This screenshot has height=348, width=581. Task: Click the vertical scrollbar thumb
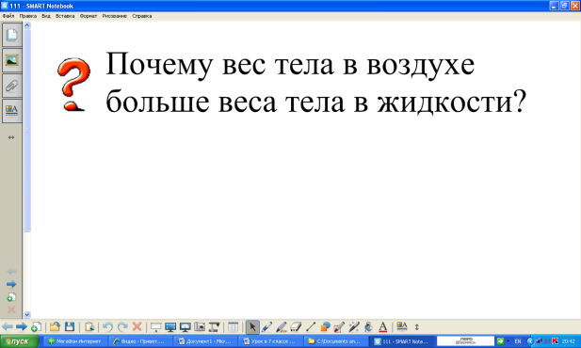(27, 131)
